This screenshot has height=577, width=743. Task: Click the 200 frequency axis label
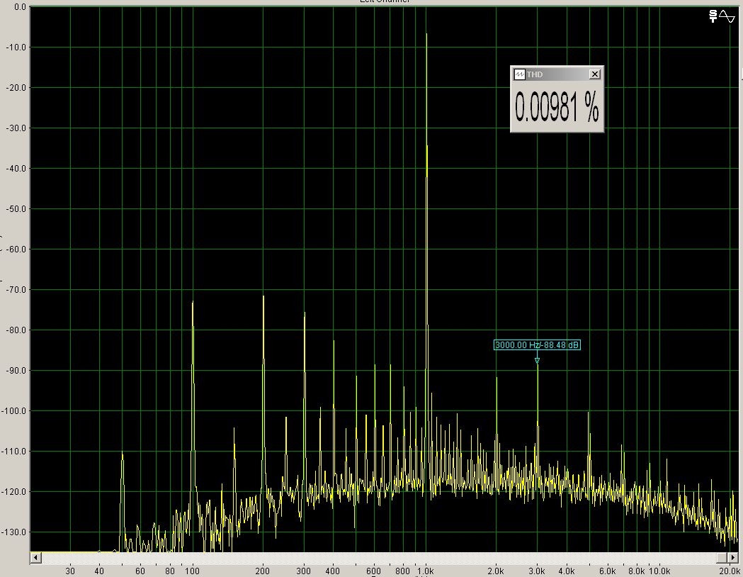click(262, 571)
